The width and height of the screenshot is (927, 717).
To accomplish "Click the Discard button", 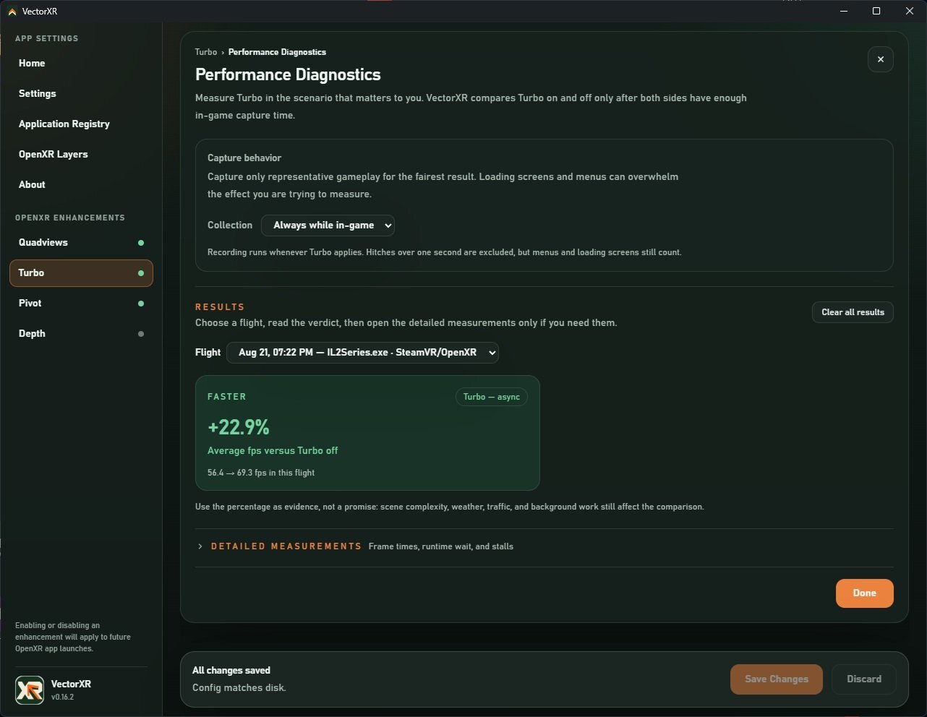I will (864, 679).
